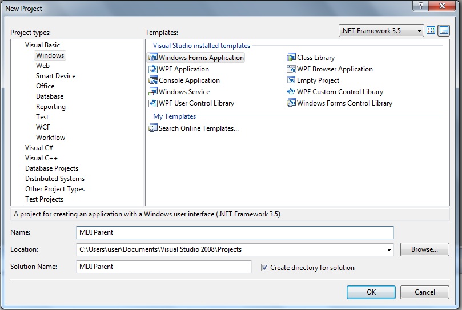This screenshot has height=310, width=462.
Task: Select the Windows Forms Application template icon
Action: [x=153, y=58]
